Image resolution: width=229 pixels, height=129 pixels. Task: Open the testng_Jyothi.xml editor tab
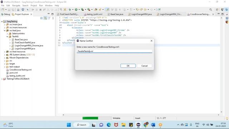pos(93,14)
